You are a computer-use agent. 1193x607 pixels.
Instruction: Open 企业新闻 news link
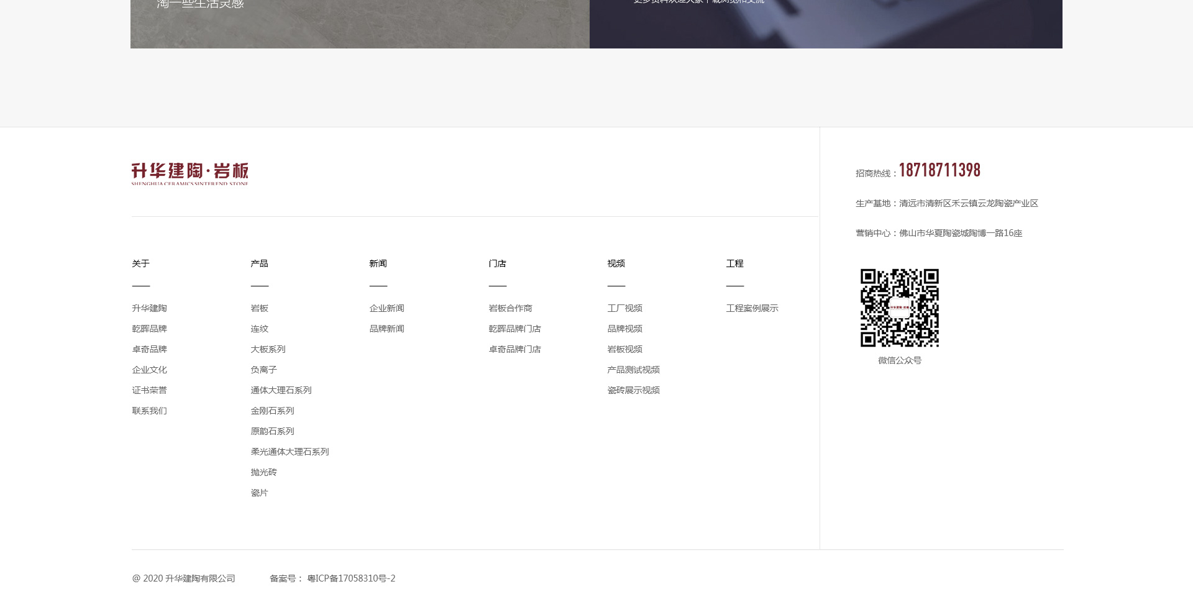click(x=386, y=308)
